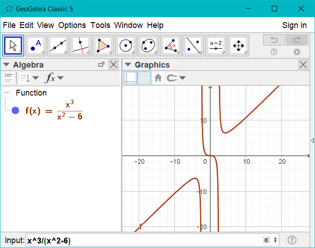Open the settings gear icon
Screen dimensions: 315x248
point(297,52)
